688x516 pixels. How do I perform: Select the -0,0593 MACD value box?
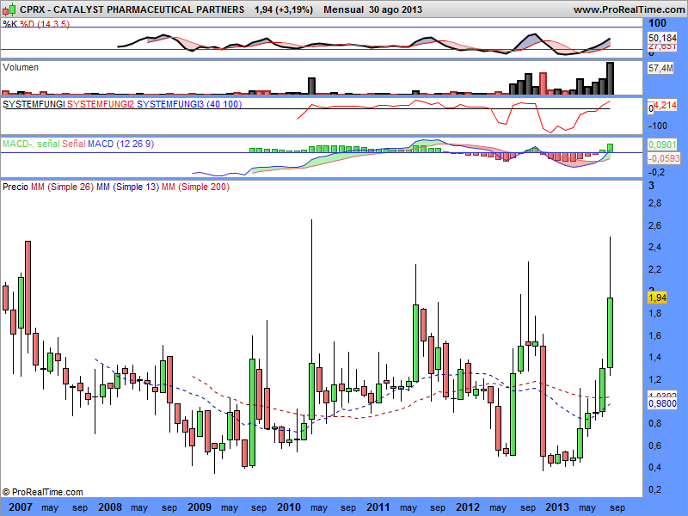664,158
